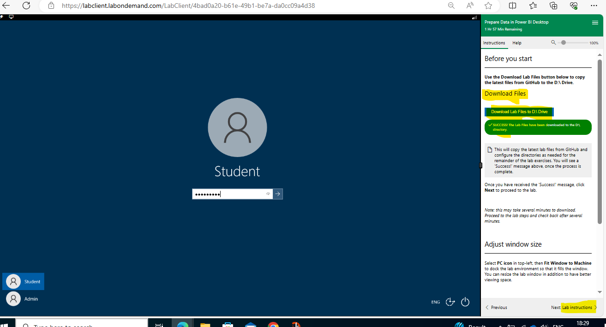This screenshot has width=606, height=327.
Task: Click the signal strength icon
Action: coord(474,18)
